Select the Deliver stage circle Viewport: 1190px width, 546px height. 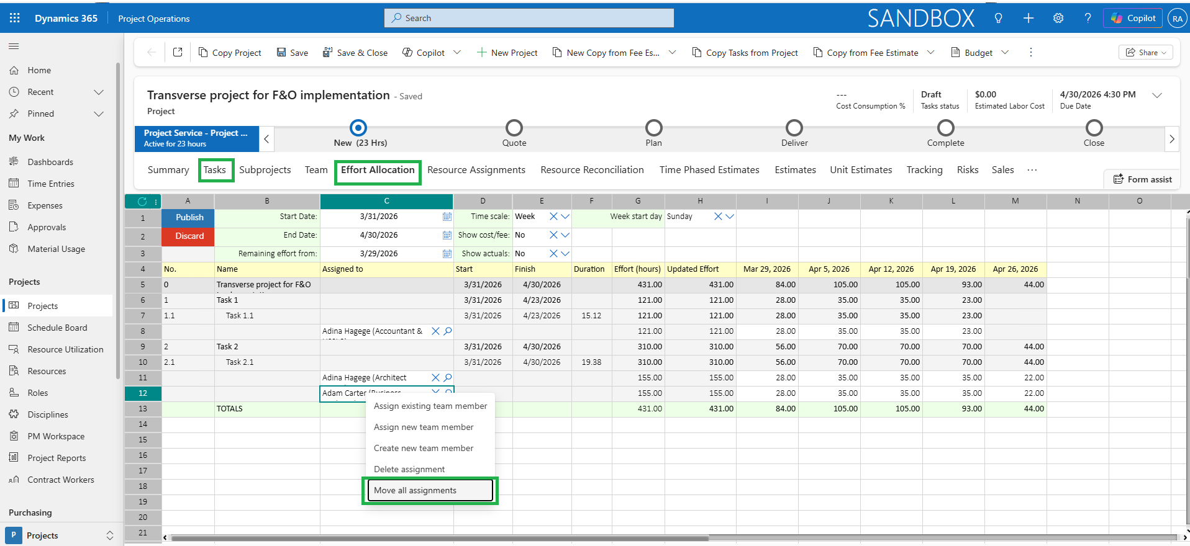tap(794, 128)
